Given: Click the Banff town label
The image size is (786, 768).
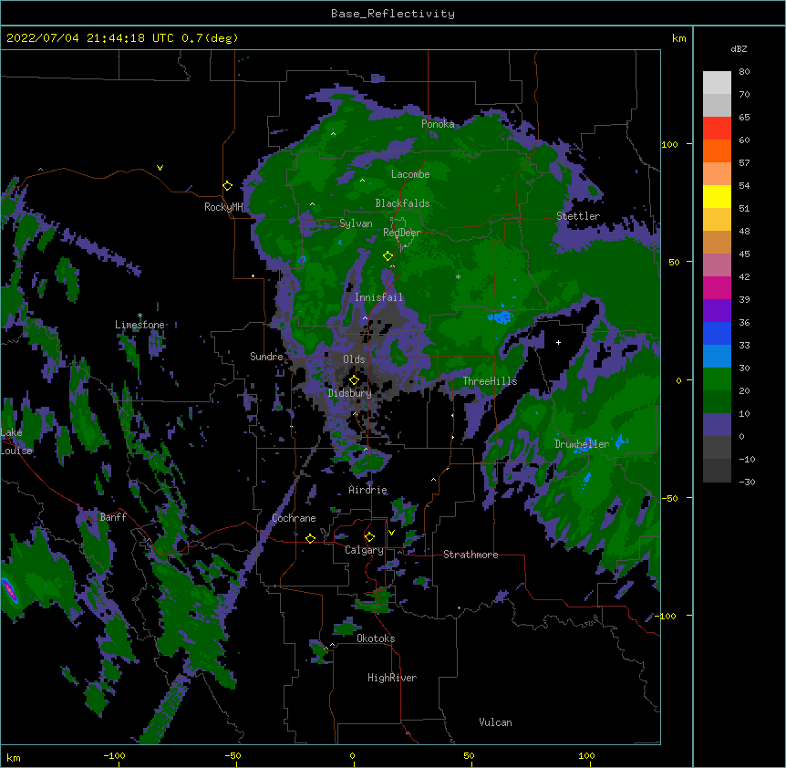Looking at the screenshot, I should (113, 517).
